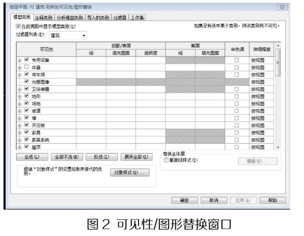
Task: Expand the 家具系统 category node
Action: 20,140
